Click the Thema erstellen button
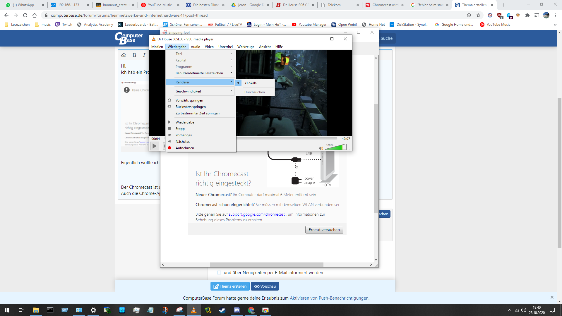The image size is (562, 316). pos(230,286)
